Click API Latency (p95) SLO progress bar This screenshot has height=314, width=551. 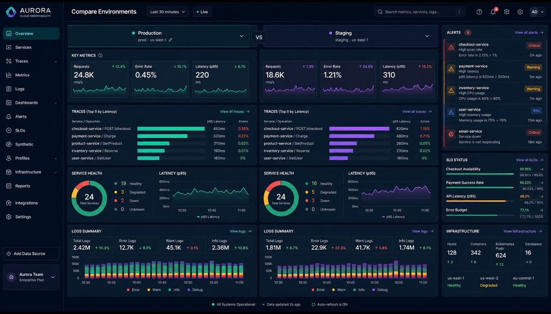click(480, 201)
